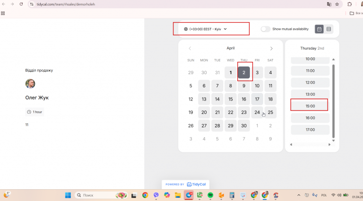Select April 2 in the calendar
This screenshot has width=363, height=201.
pos(244,73)
